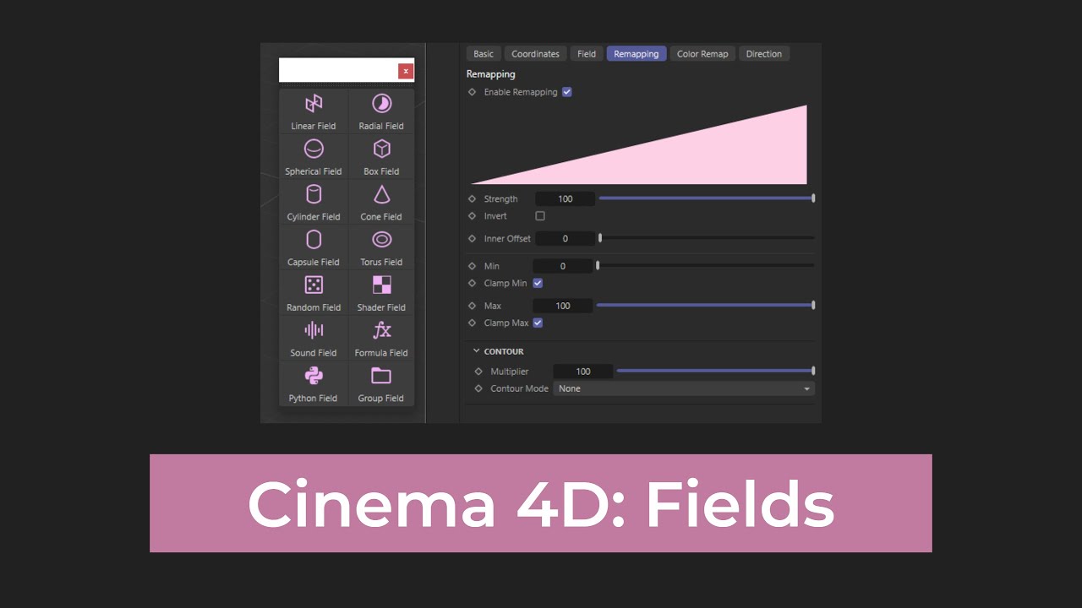The image size is (1082, 608).
Task: Click the Clamp Max keyframe diamond
Action: click(473, 323)
